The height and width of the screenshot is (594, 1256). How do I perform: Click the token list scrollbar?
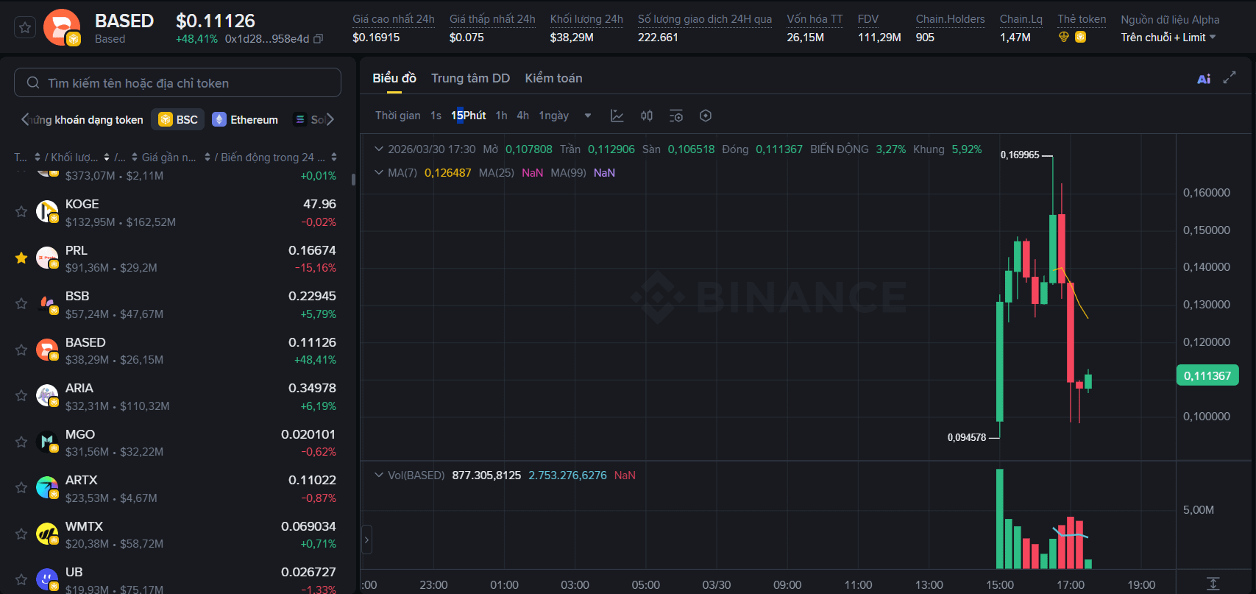[353, 179]
